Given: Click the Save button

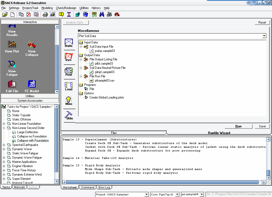Looking at the screenshot, I should click(262, 126).
